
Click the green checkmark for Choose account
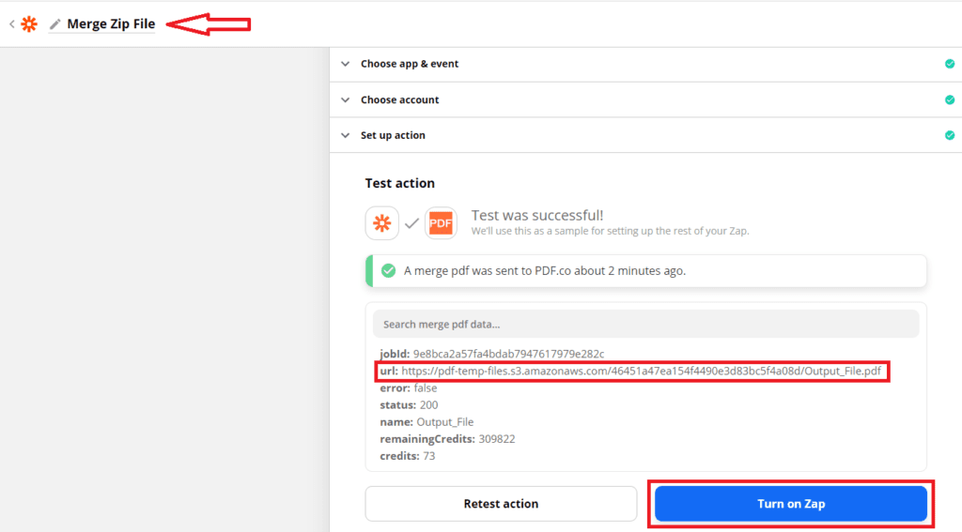tap(949, 99)
